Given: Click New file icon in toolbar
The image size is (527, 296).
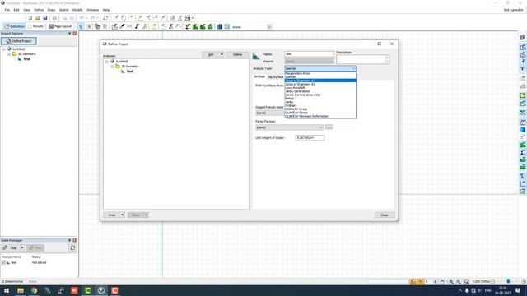Looking at the screenshot, I should click(30, 18).
